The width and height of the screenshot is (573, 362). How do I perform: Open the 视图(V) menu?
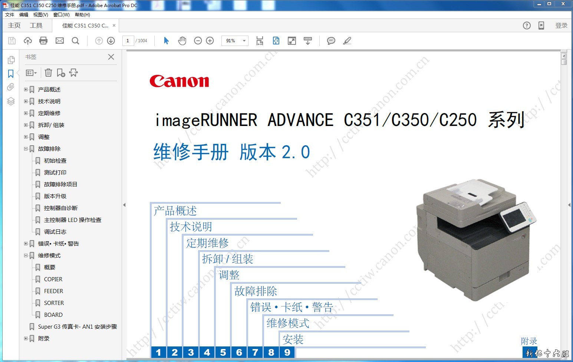40,15
